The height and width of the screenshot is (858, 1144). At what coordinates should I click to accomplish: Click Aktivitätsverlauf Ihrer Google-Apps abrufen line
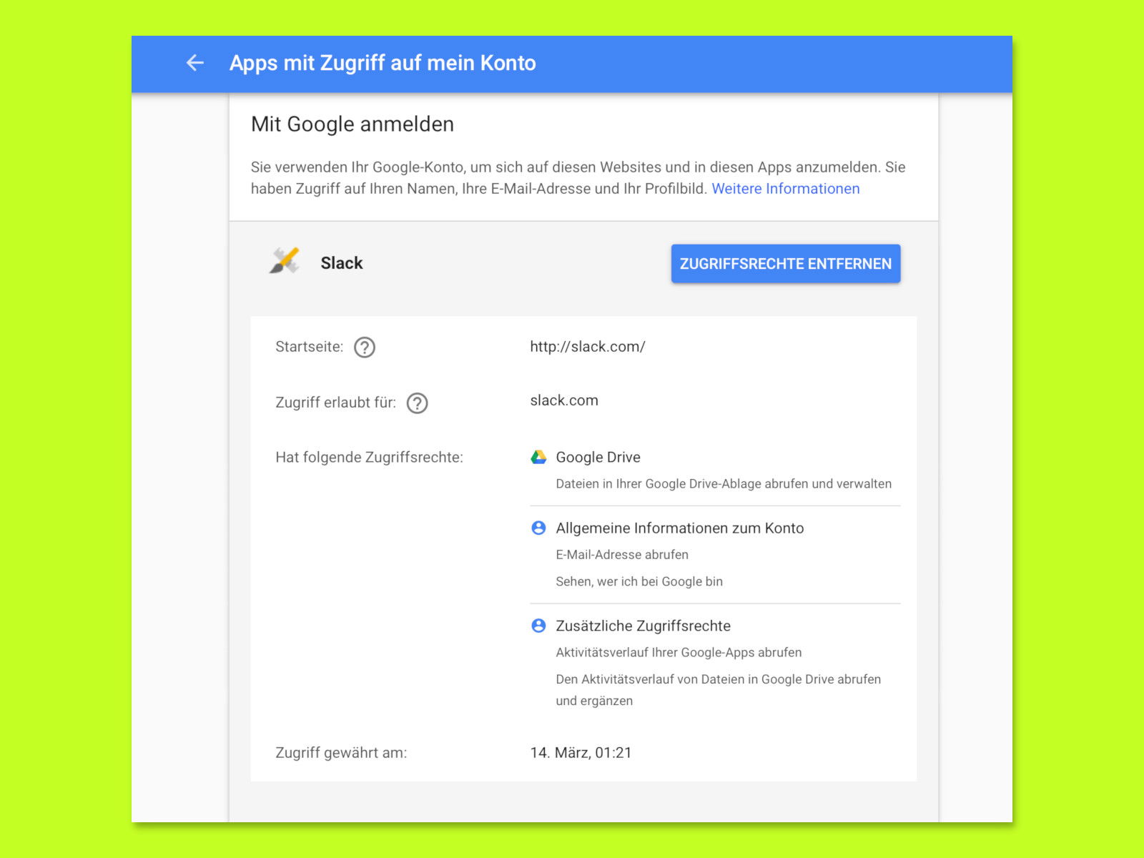(x=679, y=653)
